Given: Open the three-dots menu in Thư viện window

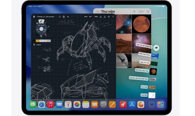Looking at the screenshot, I should [97, 12].
